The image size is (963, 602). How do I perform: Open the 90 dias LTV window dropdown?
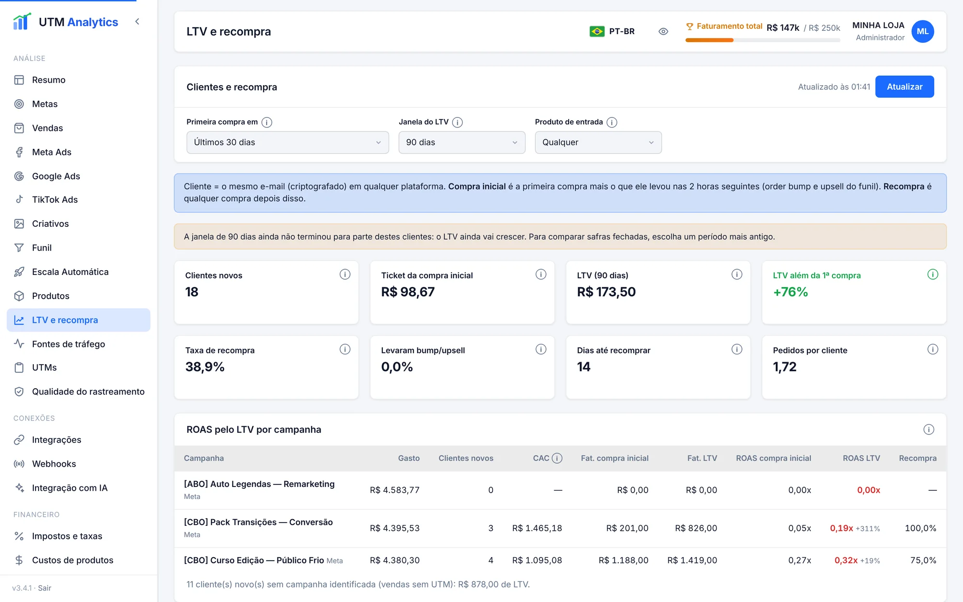pos(462,143)
